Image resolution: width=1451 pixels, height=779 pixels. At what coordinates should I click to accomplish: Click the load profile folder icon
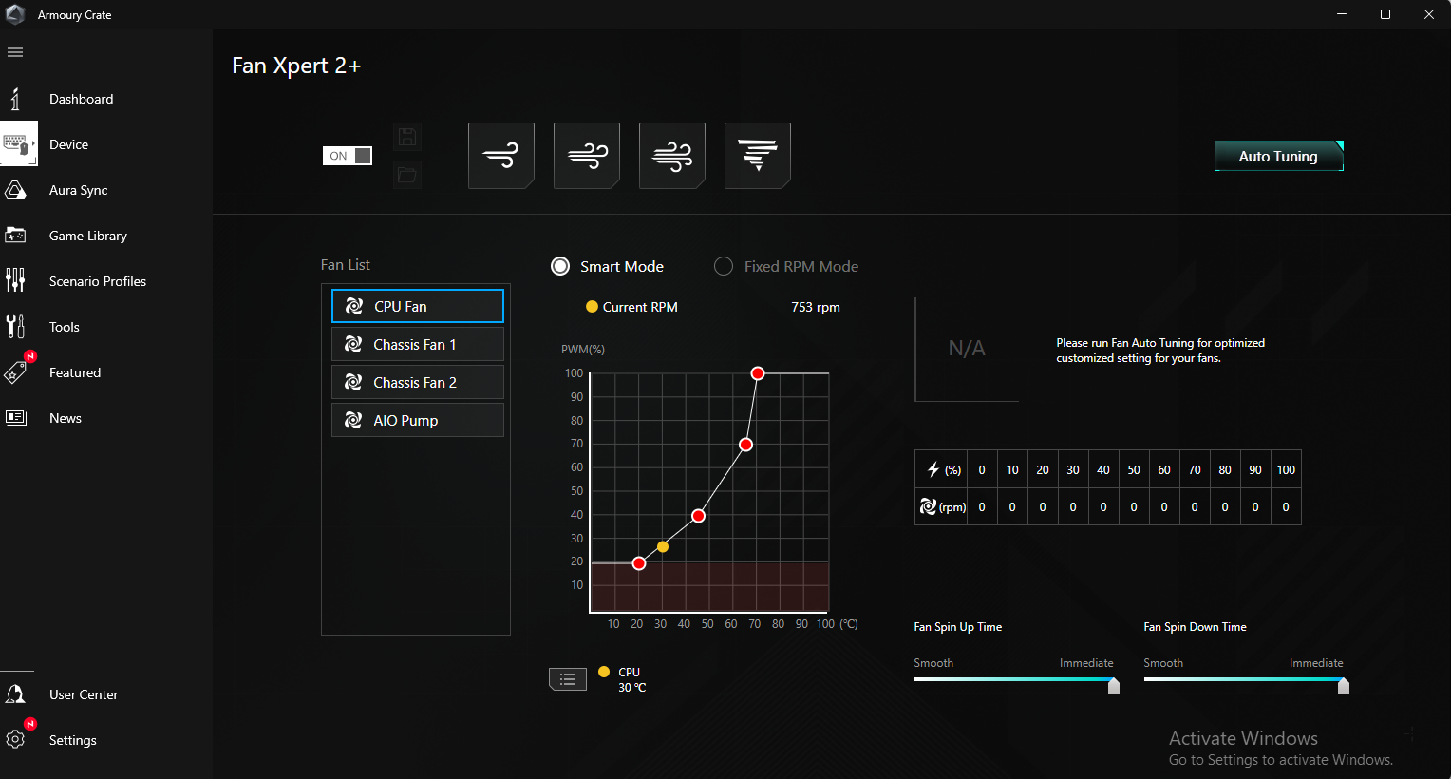[407, 175]
